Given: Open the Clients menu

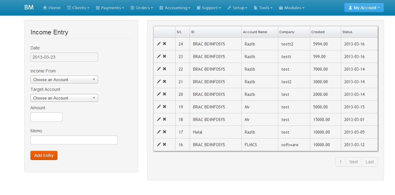Looking at the screenshot, I should pos(78,8).
